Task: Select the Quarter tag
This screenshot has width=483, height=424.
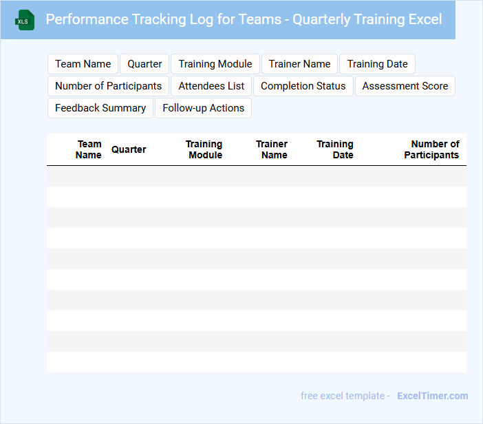Action: pyautogui.click(x=144, y=64)
